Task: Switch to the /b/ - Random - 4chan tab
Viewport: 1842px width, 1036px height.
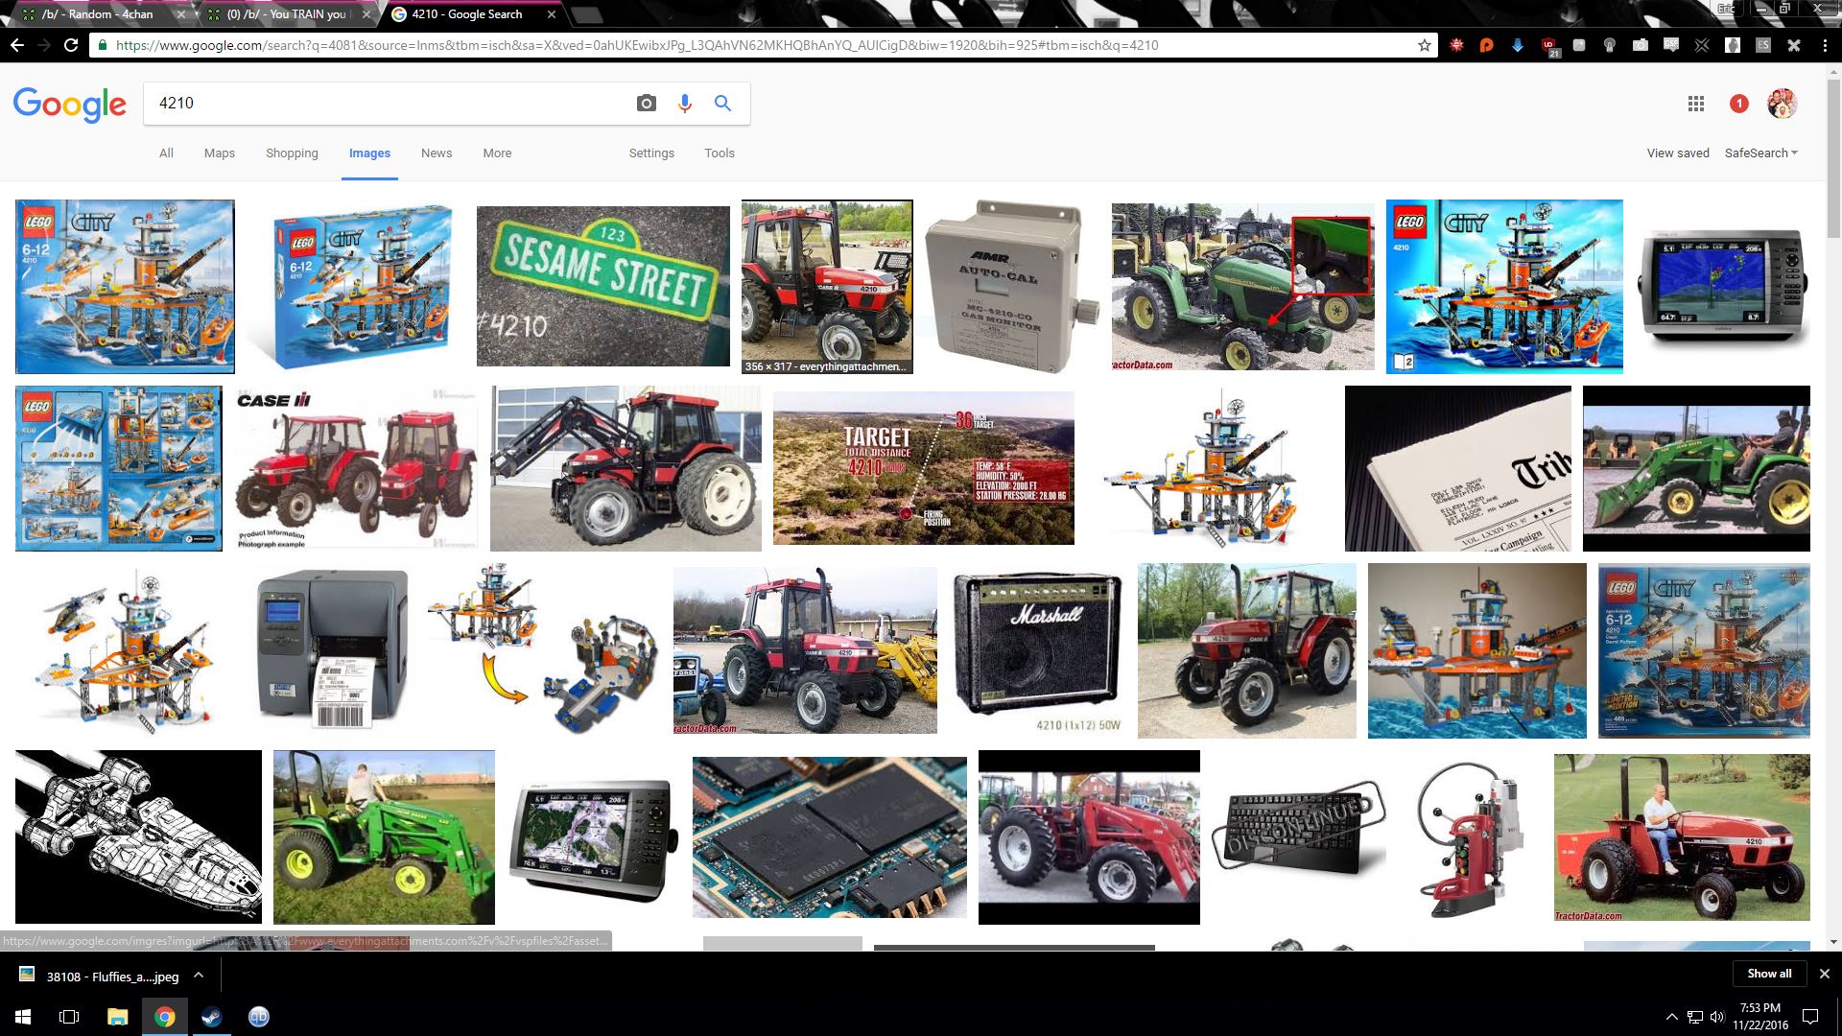Action: (101, 14)
